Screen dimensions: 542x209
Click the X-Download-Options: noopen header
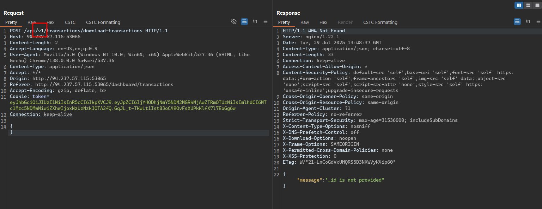319,138
